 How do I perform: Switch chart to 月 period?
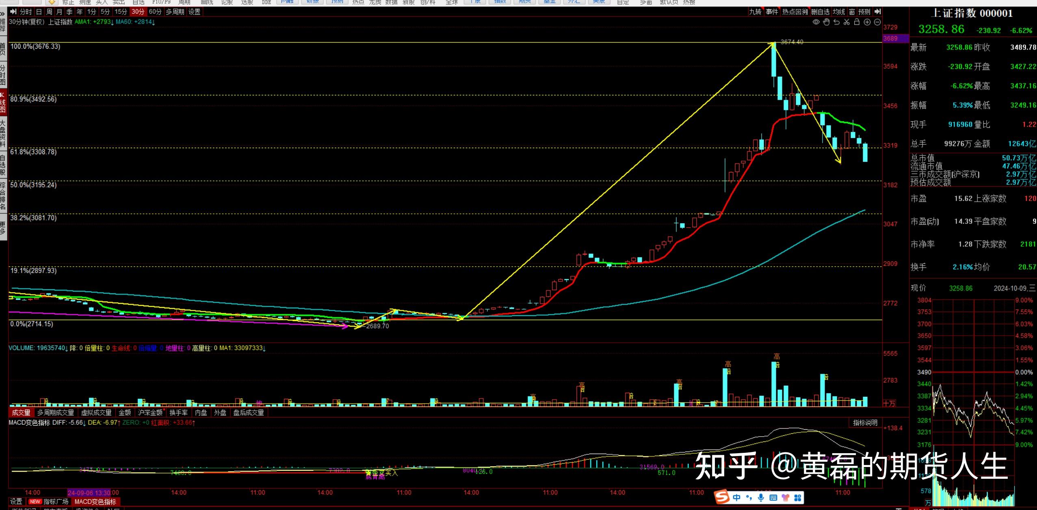[59, 12]
